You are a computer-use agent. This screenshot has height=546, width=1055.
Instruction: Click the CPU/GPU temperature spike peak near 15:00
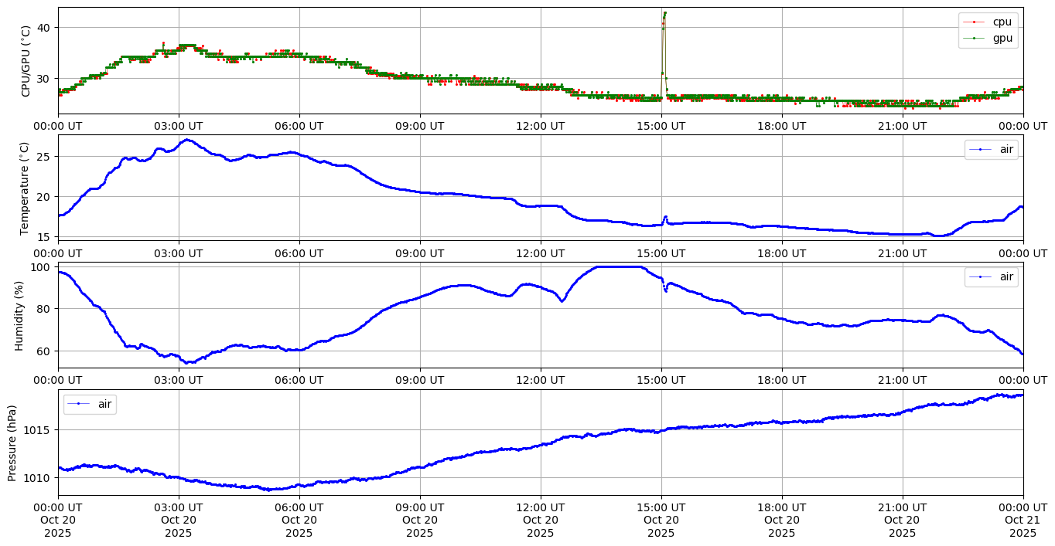point(664,13)
